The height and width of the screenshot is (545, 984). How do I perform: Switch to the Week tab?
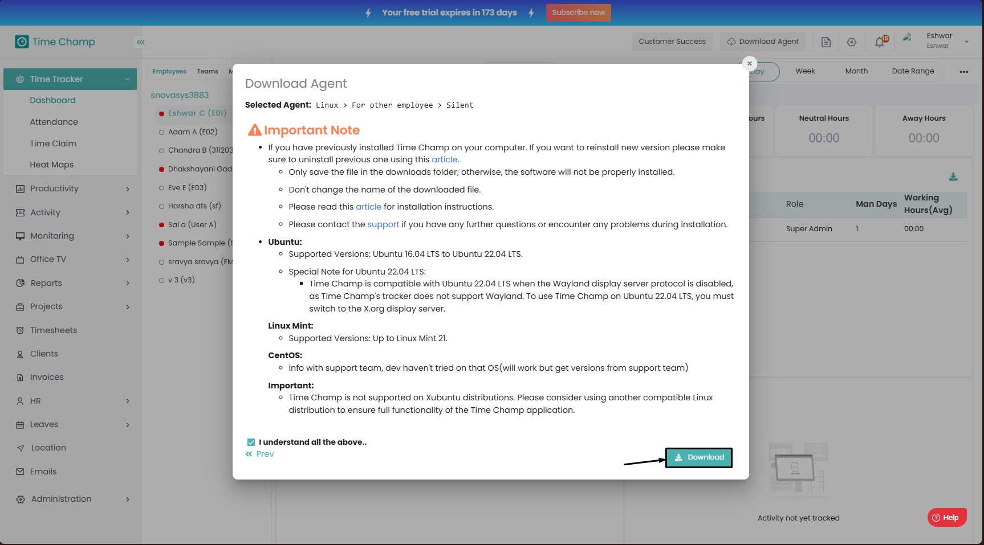tap(805, 71)
